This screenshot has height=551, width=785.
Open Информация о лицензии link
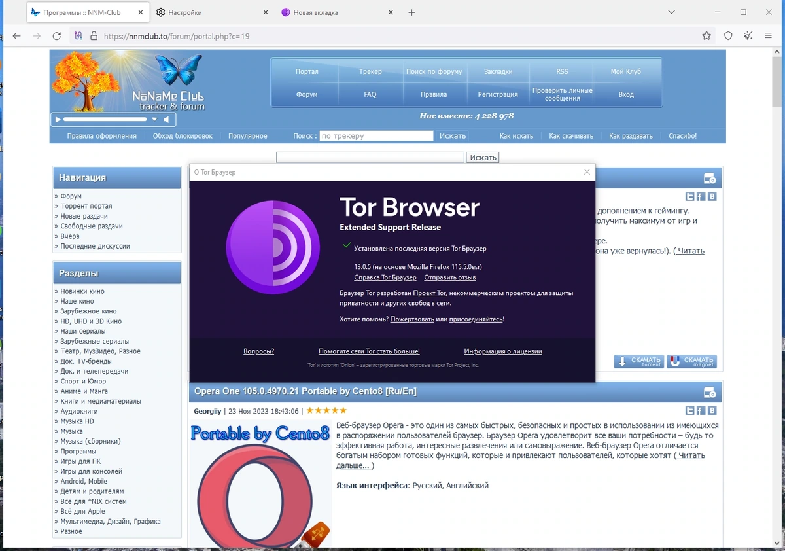pos(503,351)
